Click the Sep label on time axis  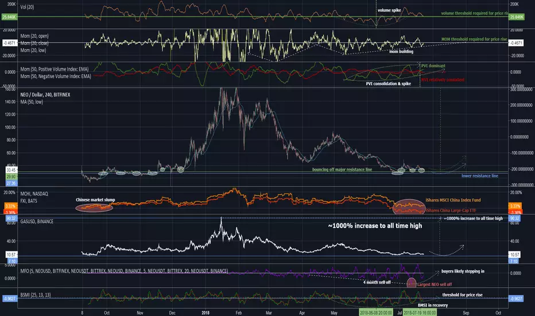click(466, 313)
